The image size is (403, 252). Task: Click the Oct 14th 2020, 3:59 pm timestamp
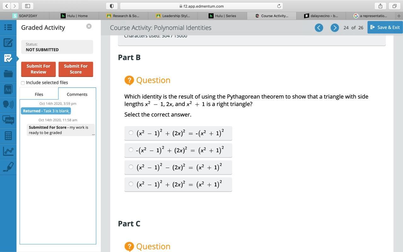[58, 104]
